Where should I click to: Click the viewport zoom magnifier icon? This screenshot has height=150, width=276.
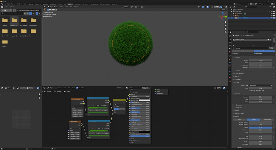coord(225,22)
